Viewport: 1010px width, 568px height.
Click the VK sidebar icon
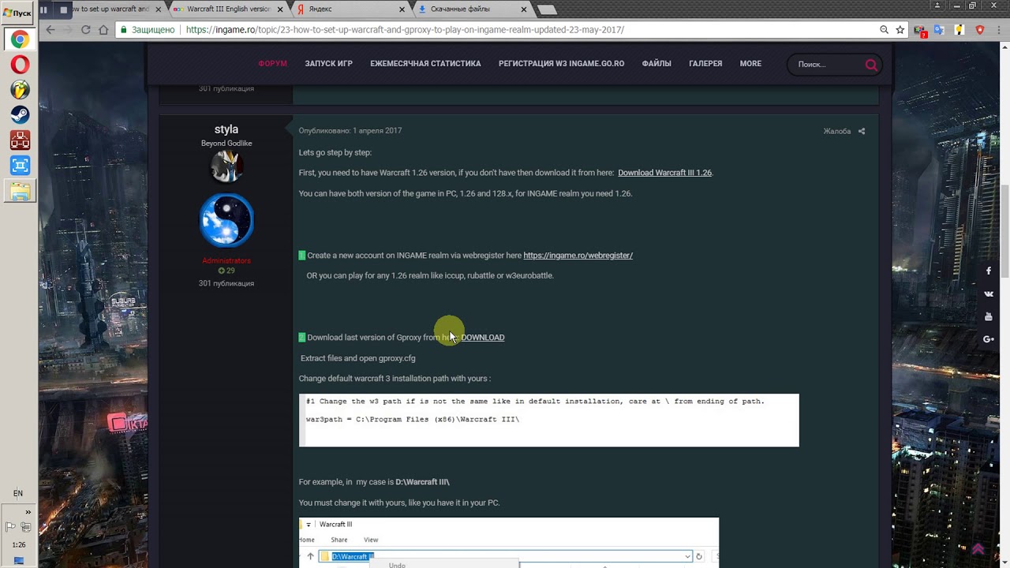point(989,293)
